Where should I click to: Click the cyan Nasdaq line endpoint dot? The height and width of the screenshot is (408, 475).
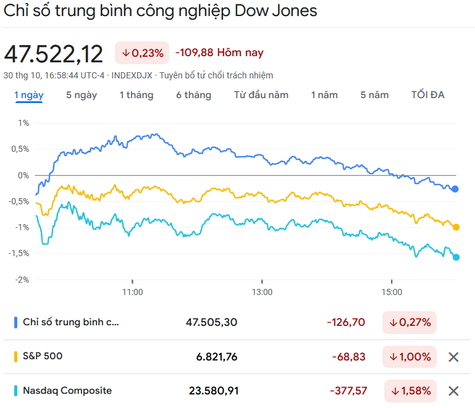[456, 257]
